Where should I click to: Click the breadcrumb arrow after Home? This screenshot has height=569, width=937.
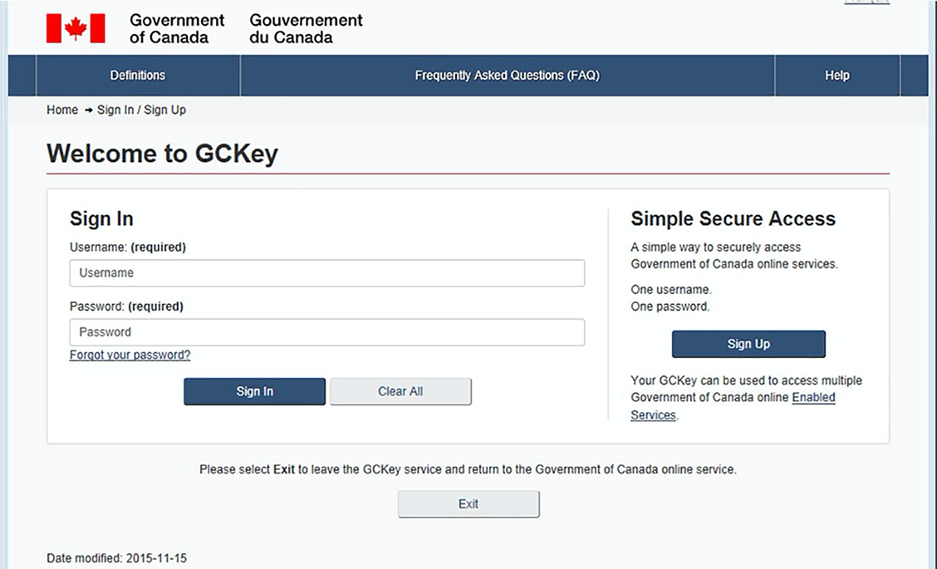coord(88,110)
